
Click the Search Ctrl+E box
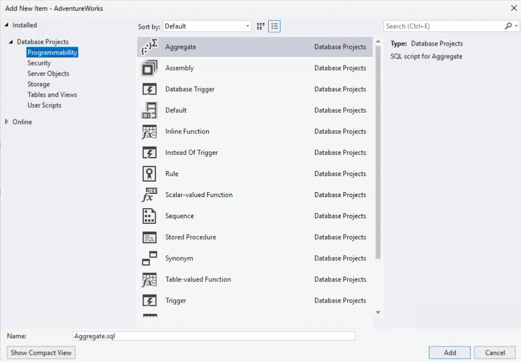coord(444,26)
